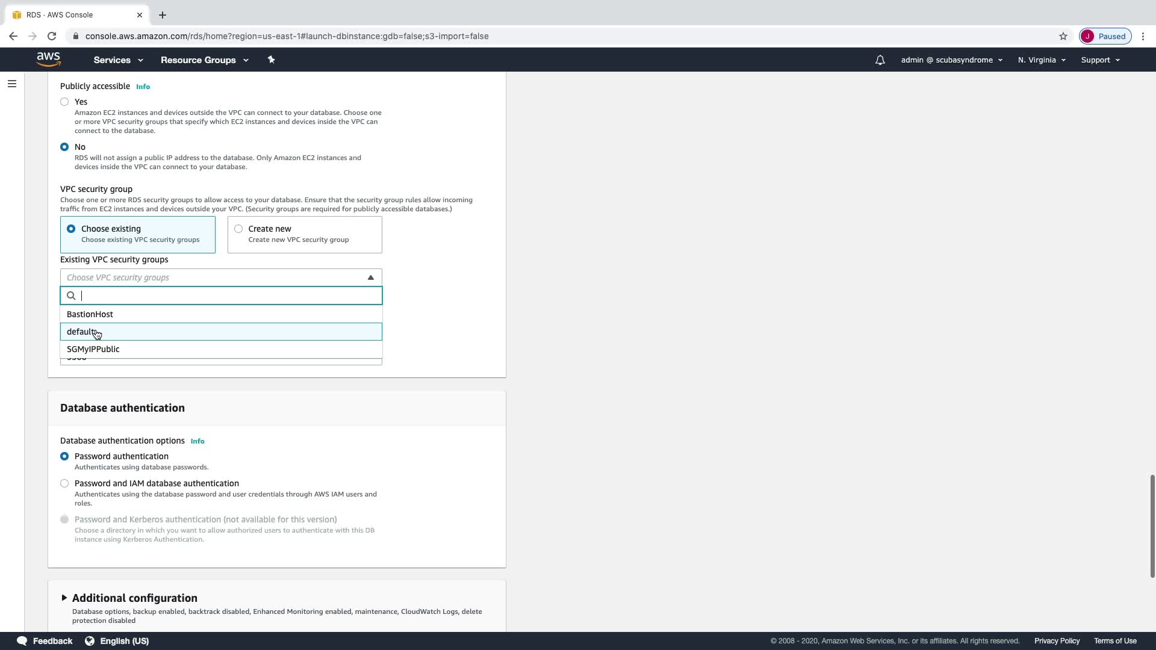
Task: Open the Resource Groups menu
Action: pyautogui.click(x=204, y=60)
